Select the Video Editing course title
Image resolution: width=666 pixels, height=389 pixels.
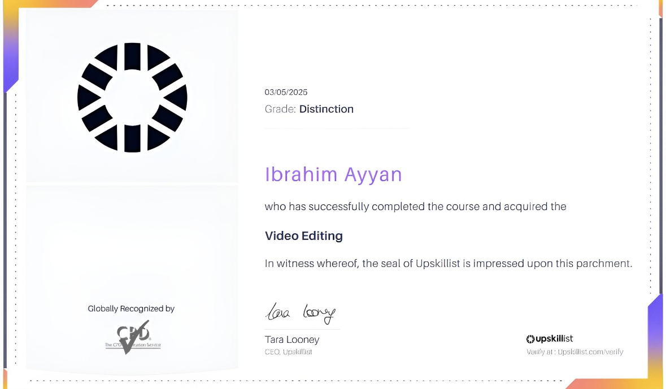tap(304, 236)
